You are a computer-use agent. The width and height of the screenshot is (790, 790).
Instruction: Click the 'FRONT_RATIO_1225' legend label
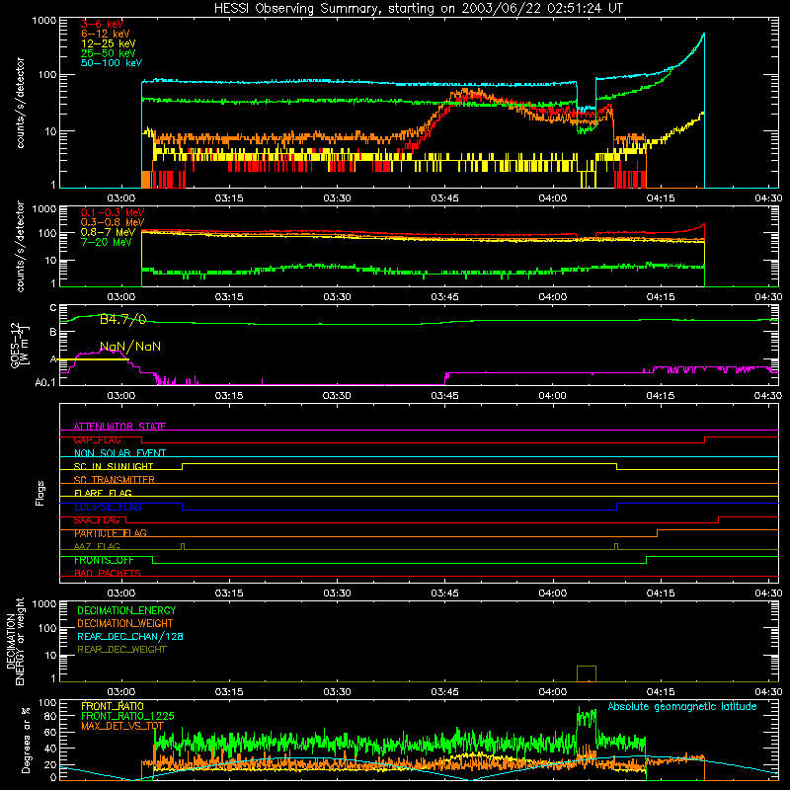tap(127, 716)
